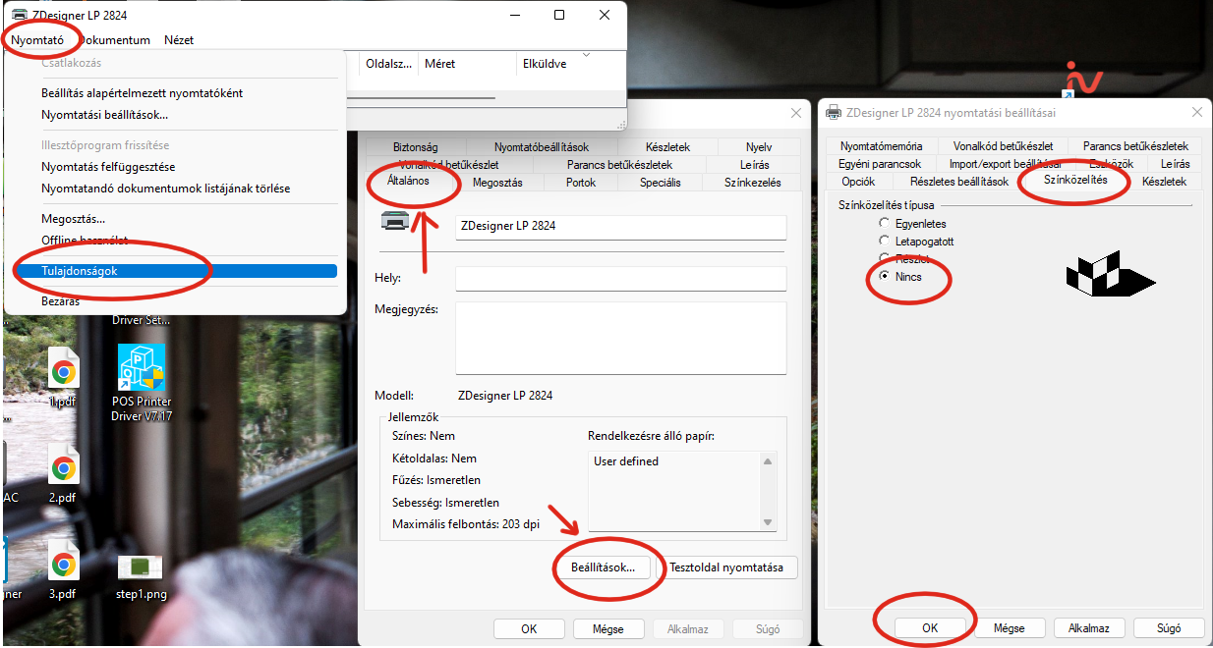Open the Nyomtató menu
This screenshot has width=1213, height=648.
[x=37, y=40]
